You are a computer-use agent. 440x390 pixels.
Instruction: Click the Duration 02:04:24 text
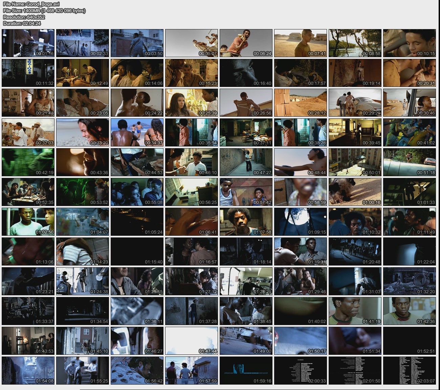[x=22, y=23]
